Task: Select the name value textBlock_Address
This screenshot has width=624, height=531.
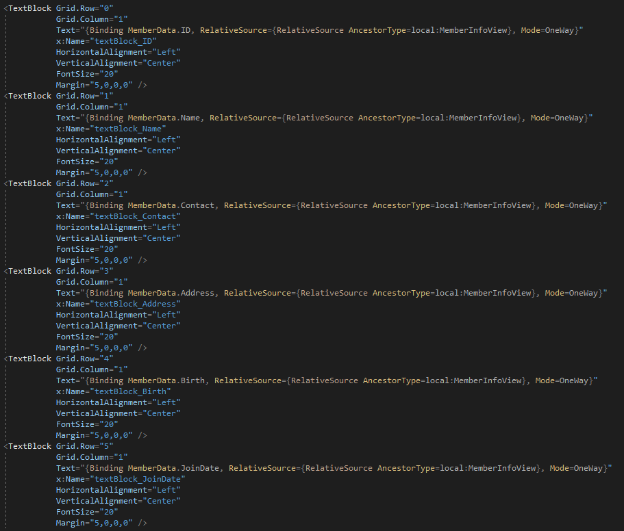Action: pos(135,304)
